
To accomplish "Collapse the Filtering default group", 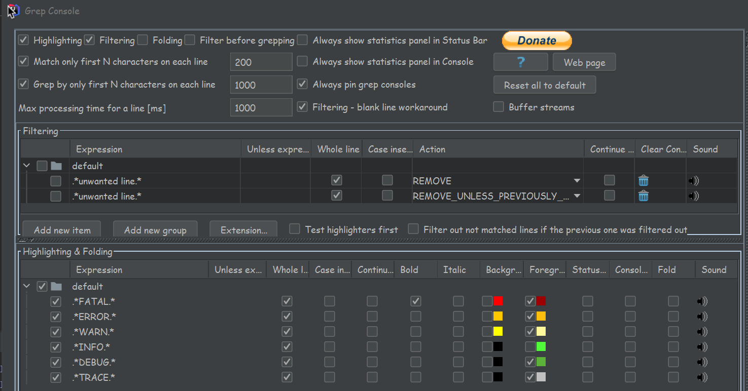I will [27, 166].
